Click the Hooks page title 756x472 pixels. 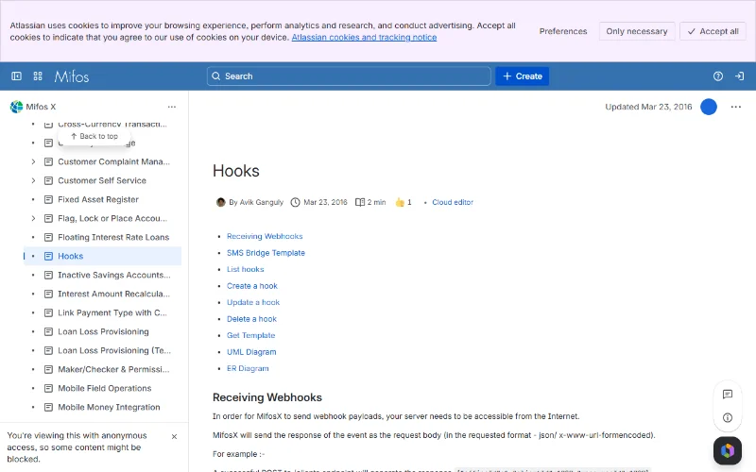235,171
